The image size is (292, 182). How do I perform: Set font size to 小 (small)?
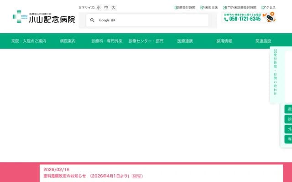pyautogui.click(x=99, y=8)
